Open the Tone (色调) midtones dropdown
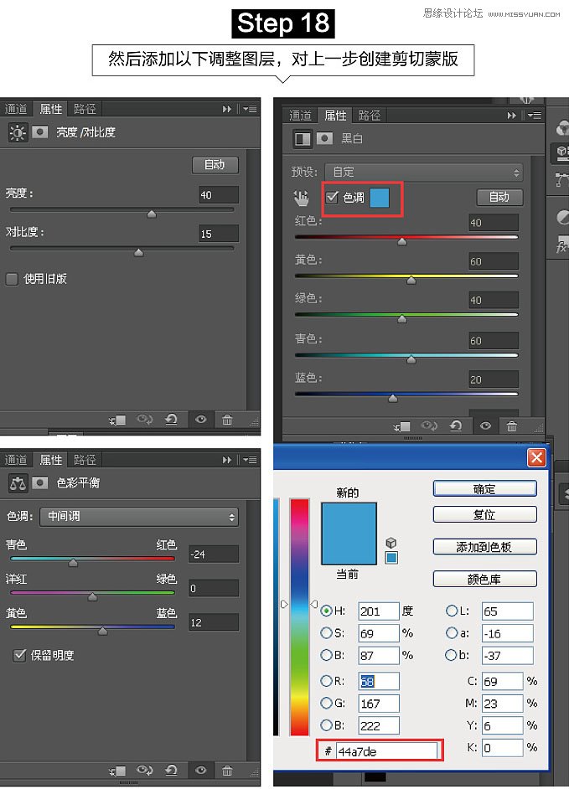Screen dimensions: 569x789 tap(138, 517)
